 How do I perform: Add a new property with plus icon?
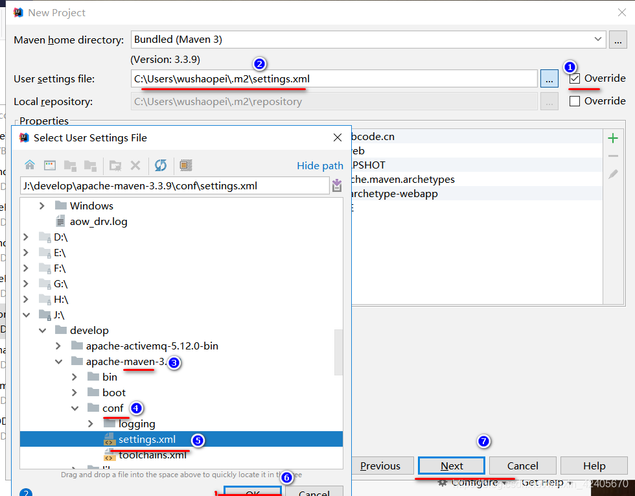613,138
